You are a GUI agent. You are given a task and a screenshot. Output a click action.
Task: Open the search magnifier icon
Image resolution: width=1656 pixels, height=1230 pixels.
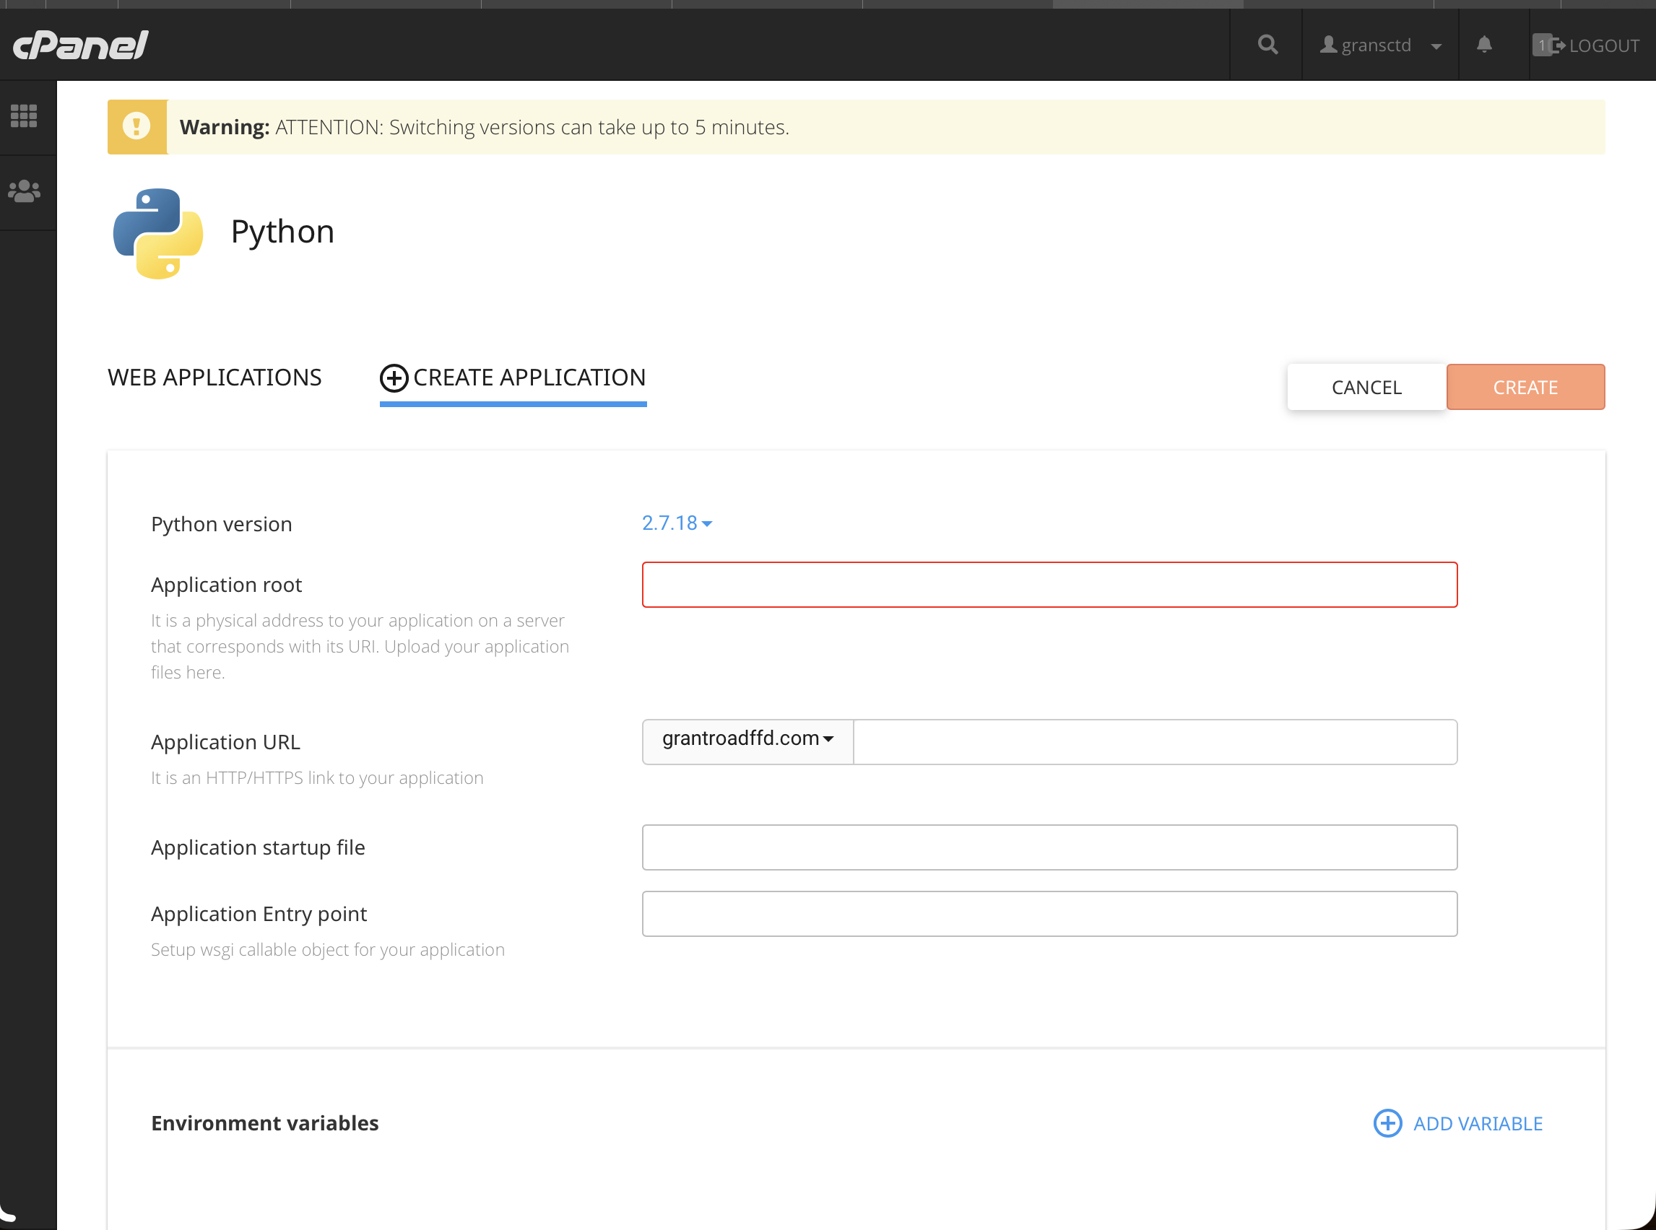coord(1267,45)
